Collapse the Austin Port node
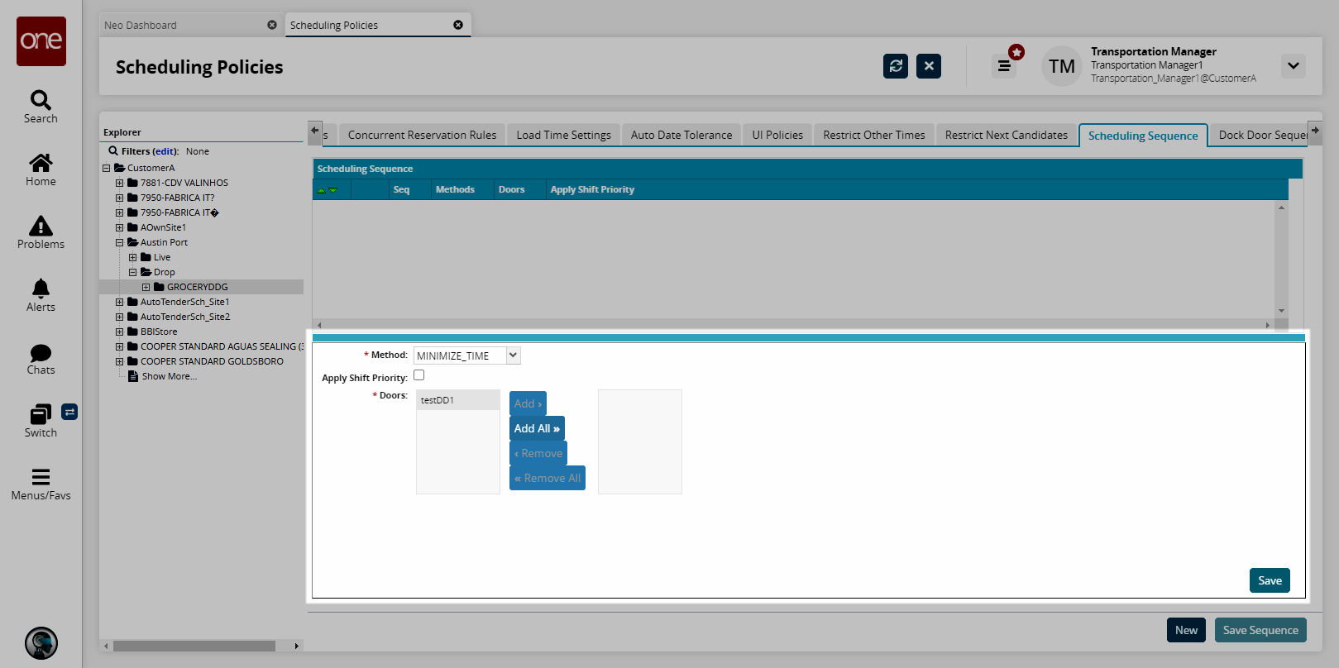The height and width of the screenshot is (668, 1339). [120, 242]
